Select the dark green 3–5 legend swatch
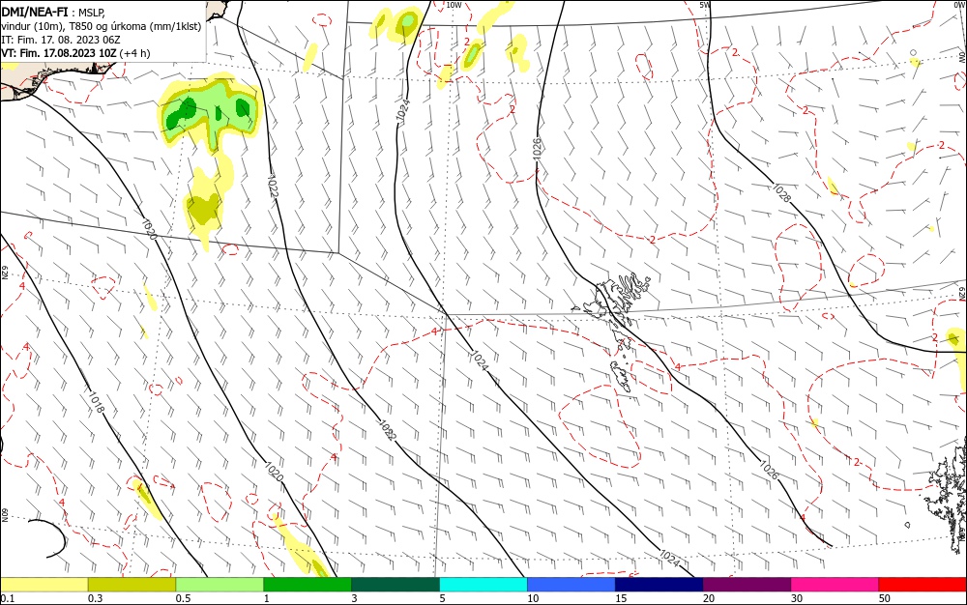The height and width of the screenshot is (605, 967). 396,585
